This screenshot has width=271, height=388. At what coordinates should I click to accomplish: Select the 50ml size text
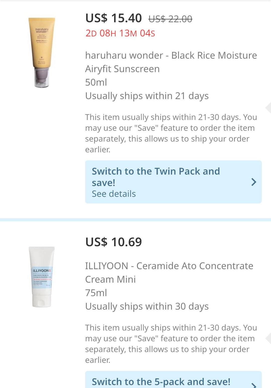coord(96,82)
